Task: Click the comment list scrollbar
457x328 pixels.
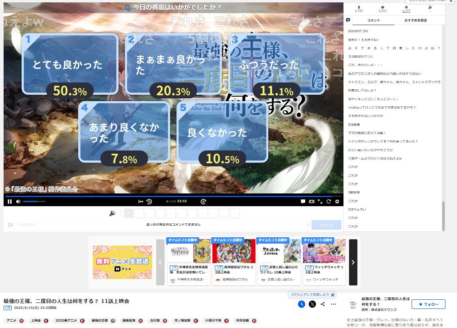Action: (443, 216)
